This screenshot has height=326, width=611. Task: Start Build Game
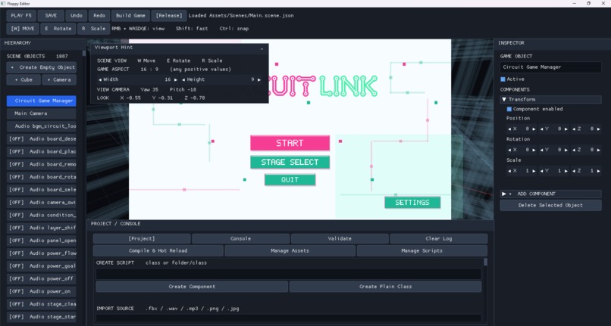pyautogui.click(x=130, y=16)
